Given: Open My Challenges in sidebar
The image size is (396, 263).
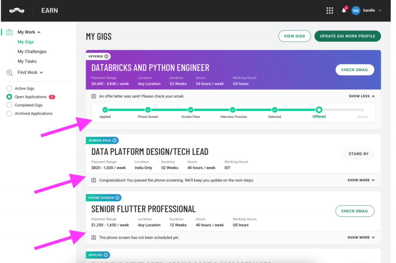Looking at the screenshot, I should 32,51.
